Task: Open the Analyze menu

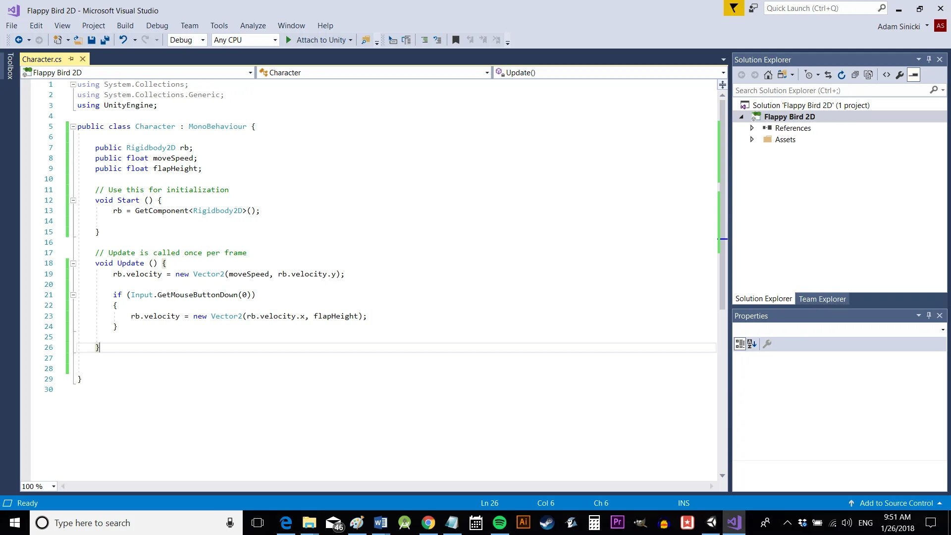Action: click(253, 26)
